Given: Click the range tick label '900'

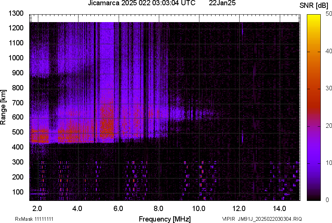Looking at the screenshot, I should (x=18, y=73).
